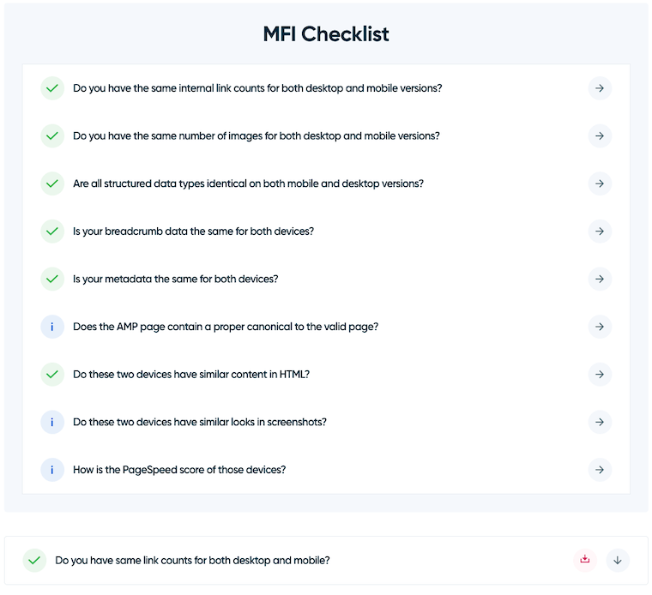
Task: Click arrow for similar looks in screenshots
Action: click(600, 422)
